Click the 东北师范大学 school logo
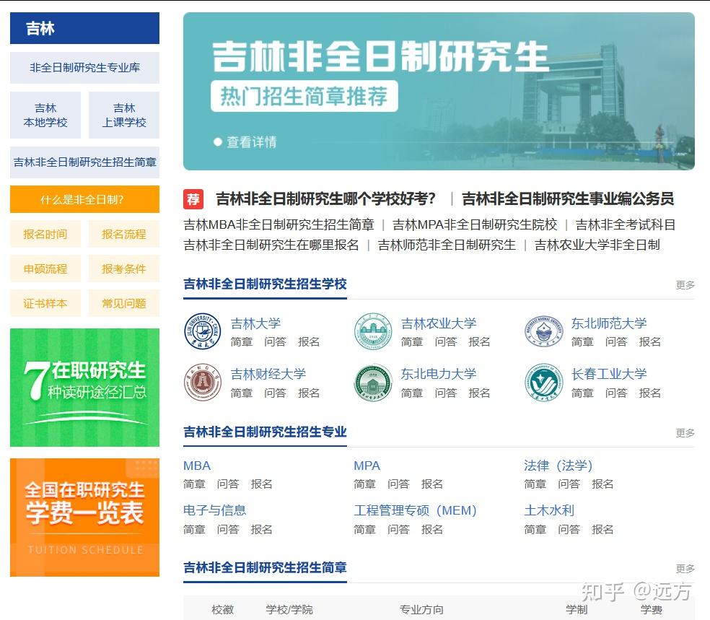This screenshot has width=710, height=620. click(543, 331)
